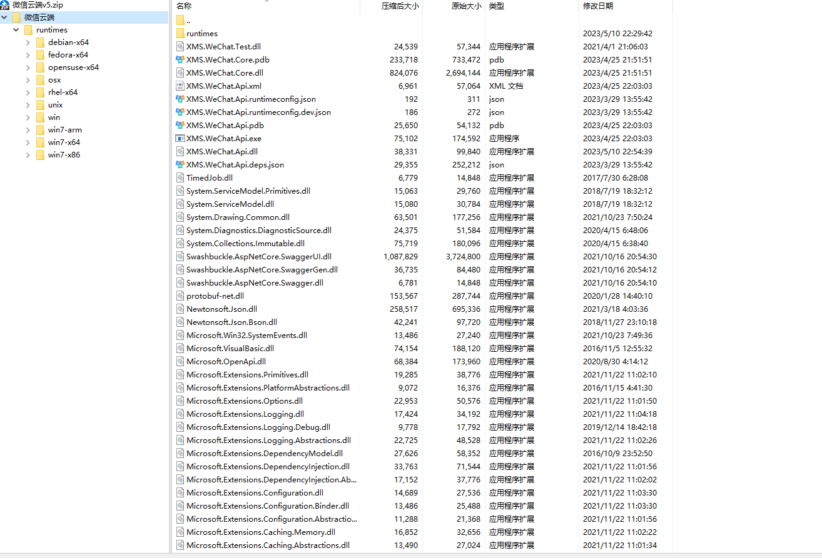The height and width of the screenshot is (558, 822).
Task: Collapse the 微信云端 tree node
Action: 4,17
